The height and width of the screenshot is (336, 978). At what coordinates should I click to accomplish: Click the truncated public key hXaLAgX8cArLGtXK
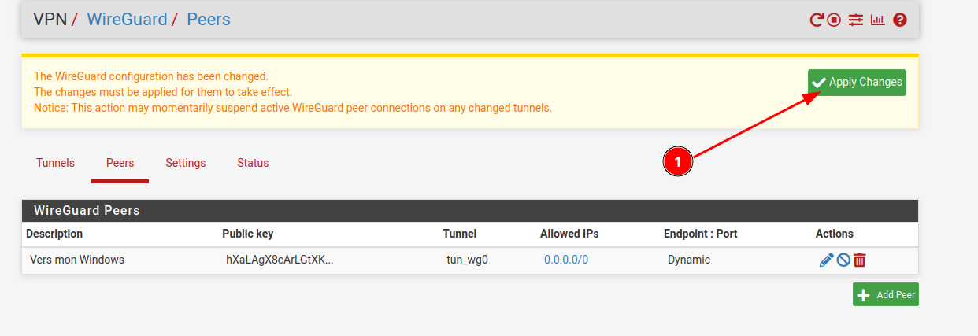(280, 260)
